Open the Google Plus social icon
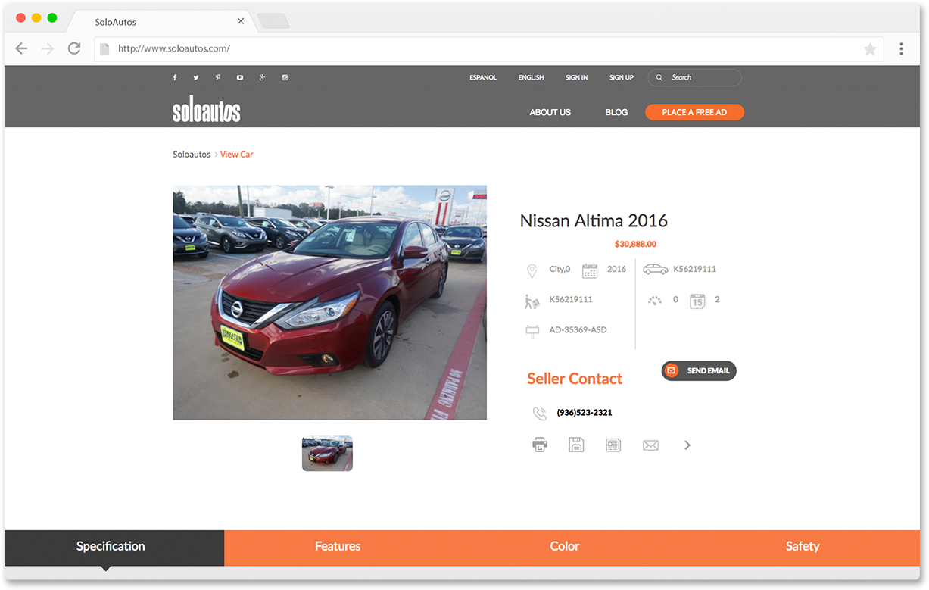The image size is (929, 590). (x=262, y=77)
